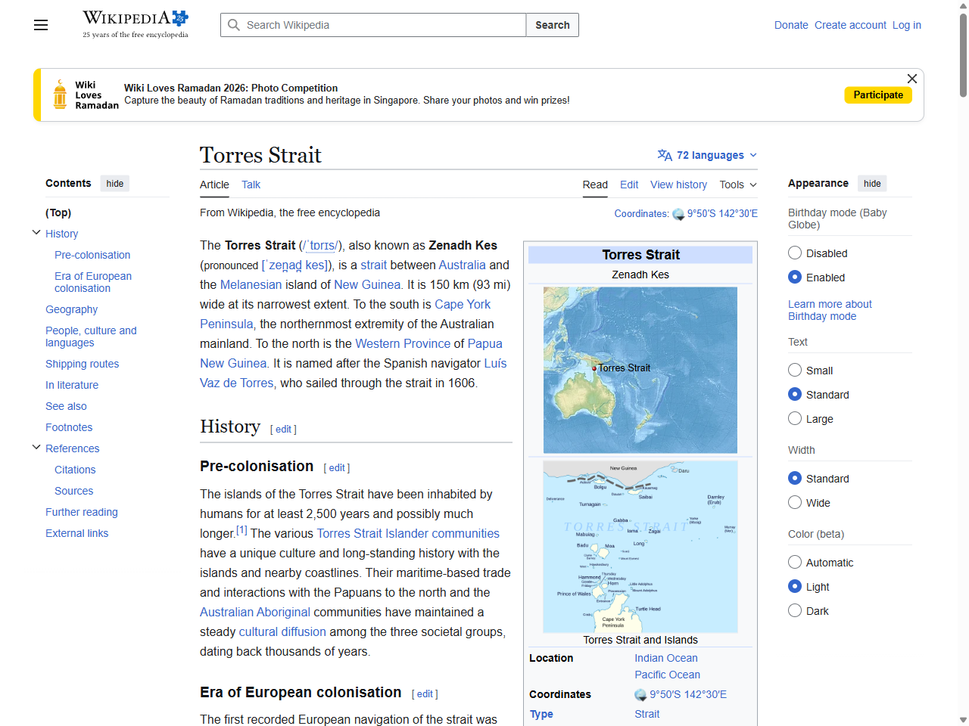Click the search magnifying glass icon
Image resolution: width=969 pixels, height=726 pixels.
[x=235, y=25]
